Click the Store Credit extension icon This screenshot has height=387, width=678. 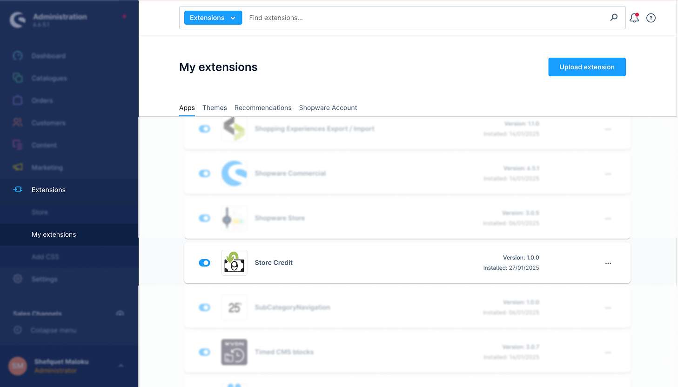coord(234,263)
